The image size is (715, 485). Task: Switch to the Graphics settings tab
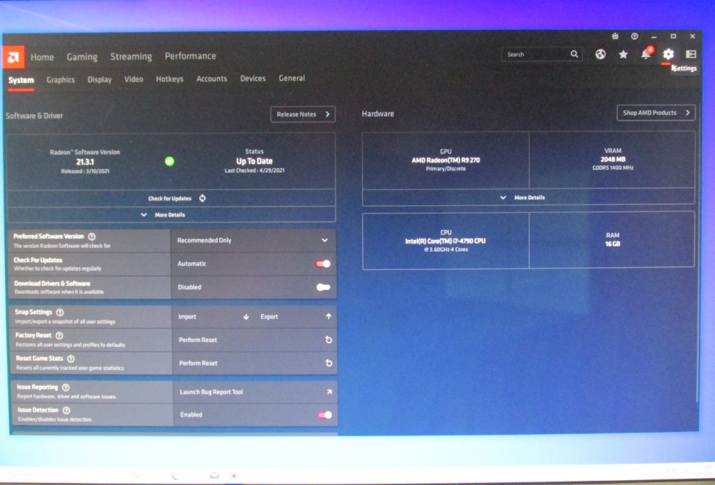tap(61, 80)
